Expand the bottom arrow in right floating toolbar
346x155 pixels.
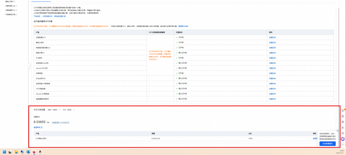(343, 145)
